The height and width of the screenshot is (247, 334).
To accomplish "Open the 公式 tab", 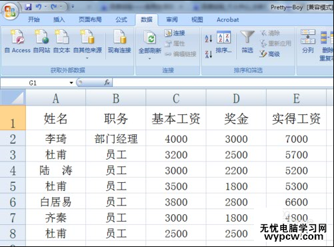I will pyautogui.click(x=121, y=19).
